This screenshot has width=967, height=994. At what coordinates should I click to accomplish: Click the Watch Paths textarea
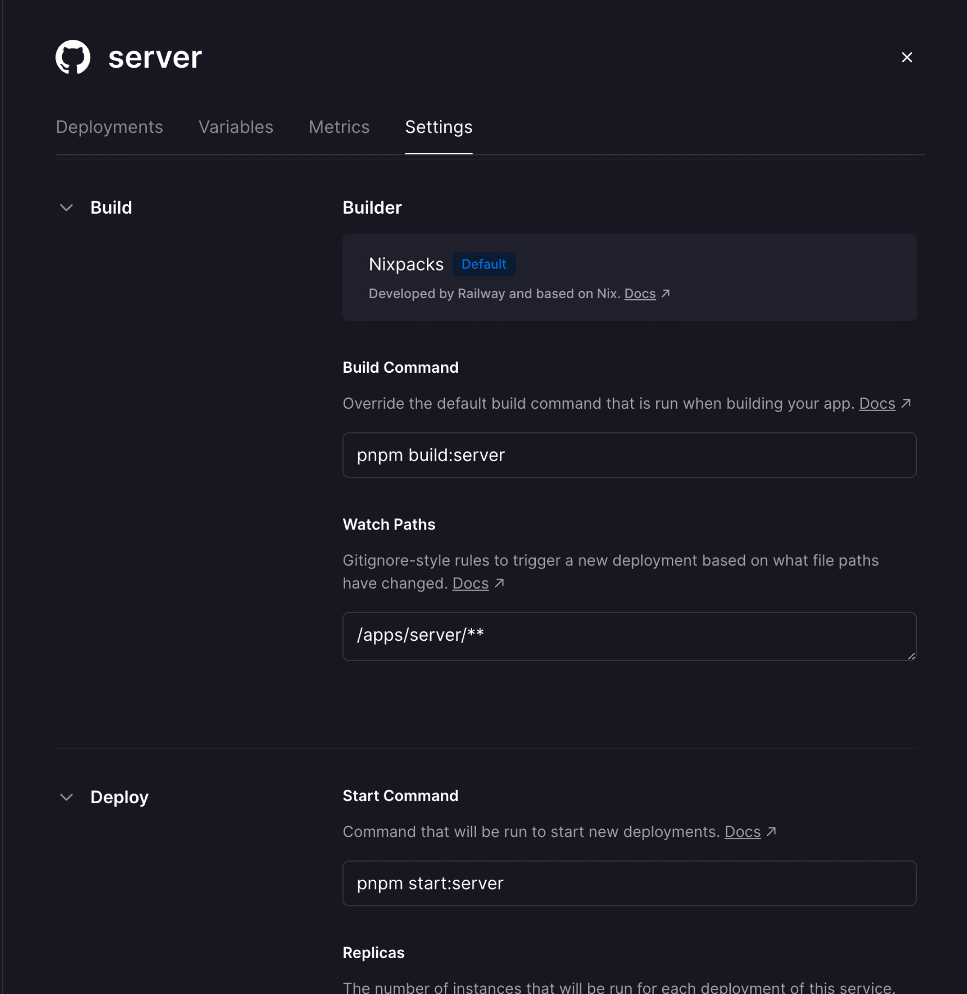[x=629, y=636]
